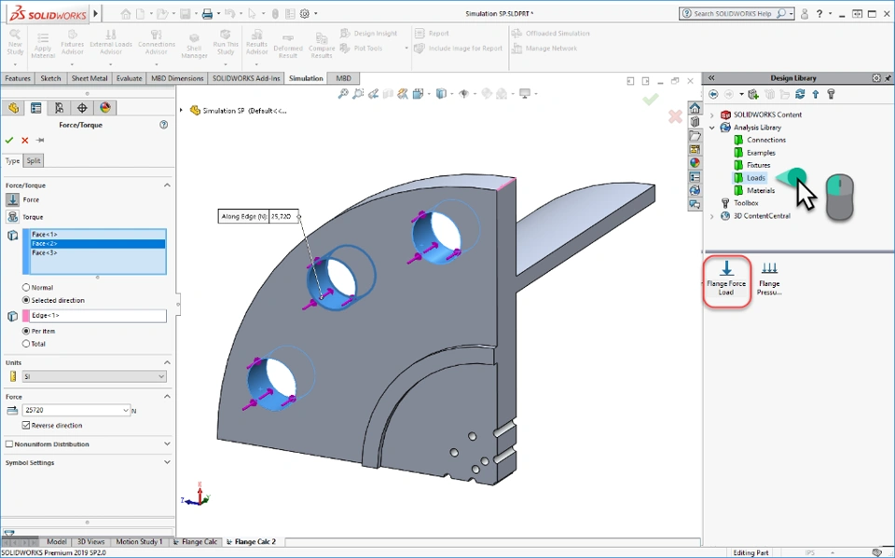Click the green OK checkmark in Force/Torque panel
Viewport: 895px width, 558px height.
click(x=8, y=141)
